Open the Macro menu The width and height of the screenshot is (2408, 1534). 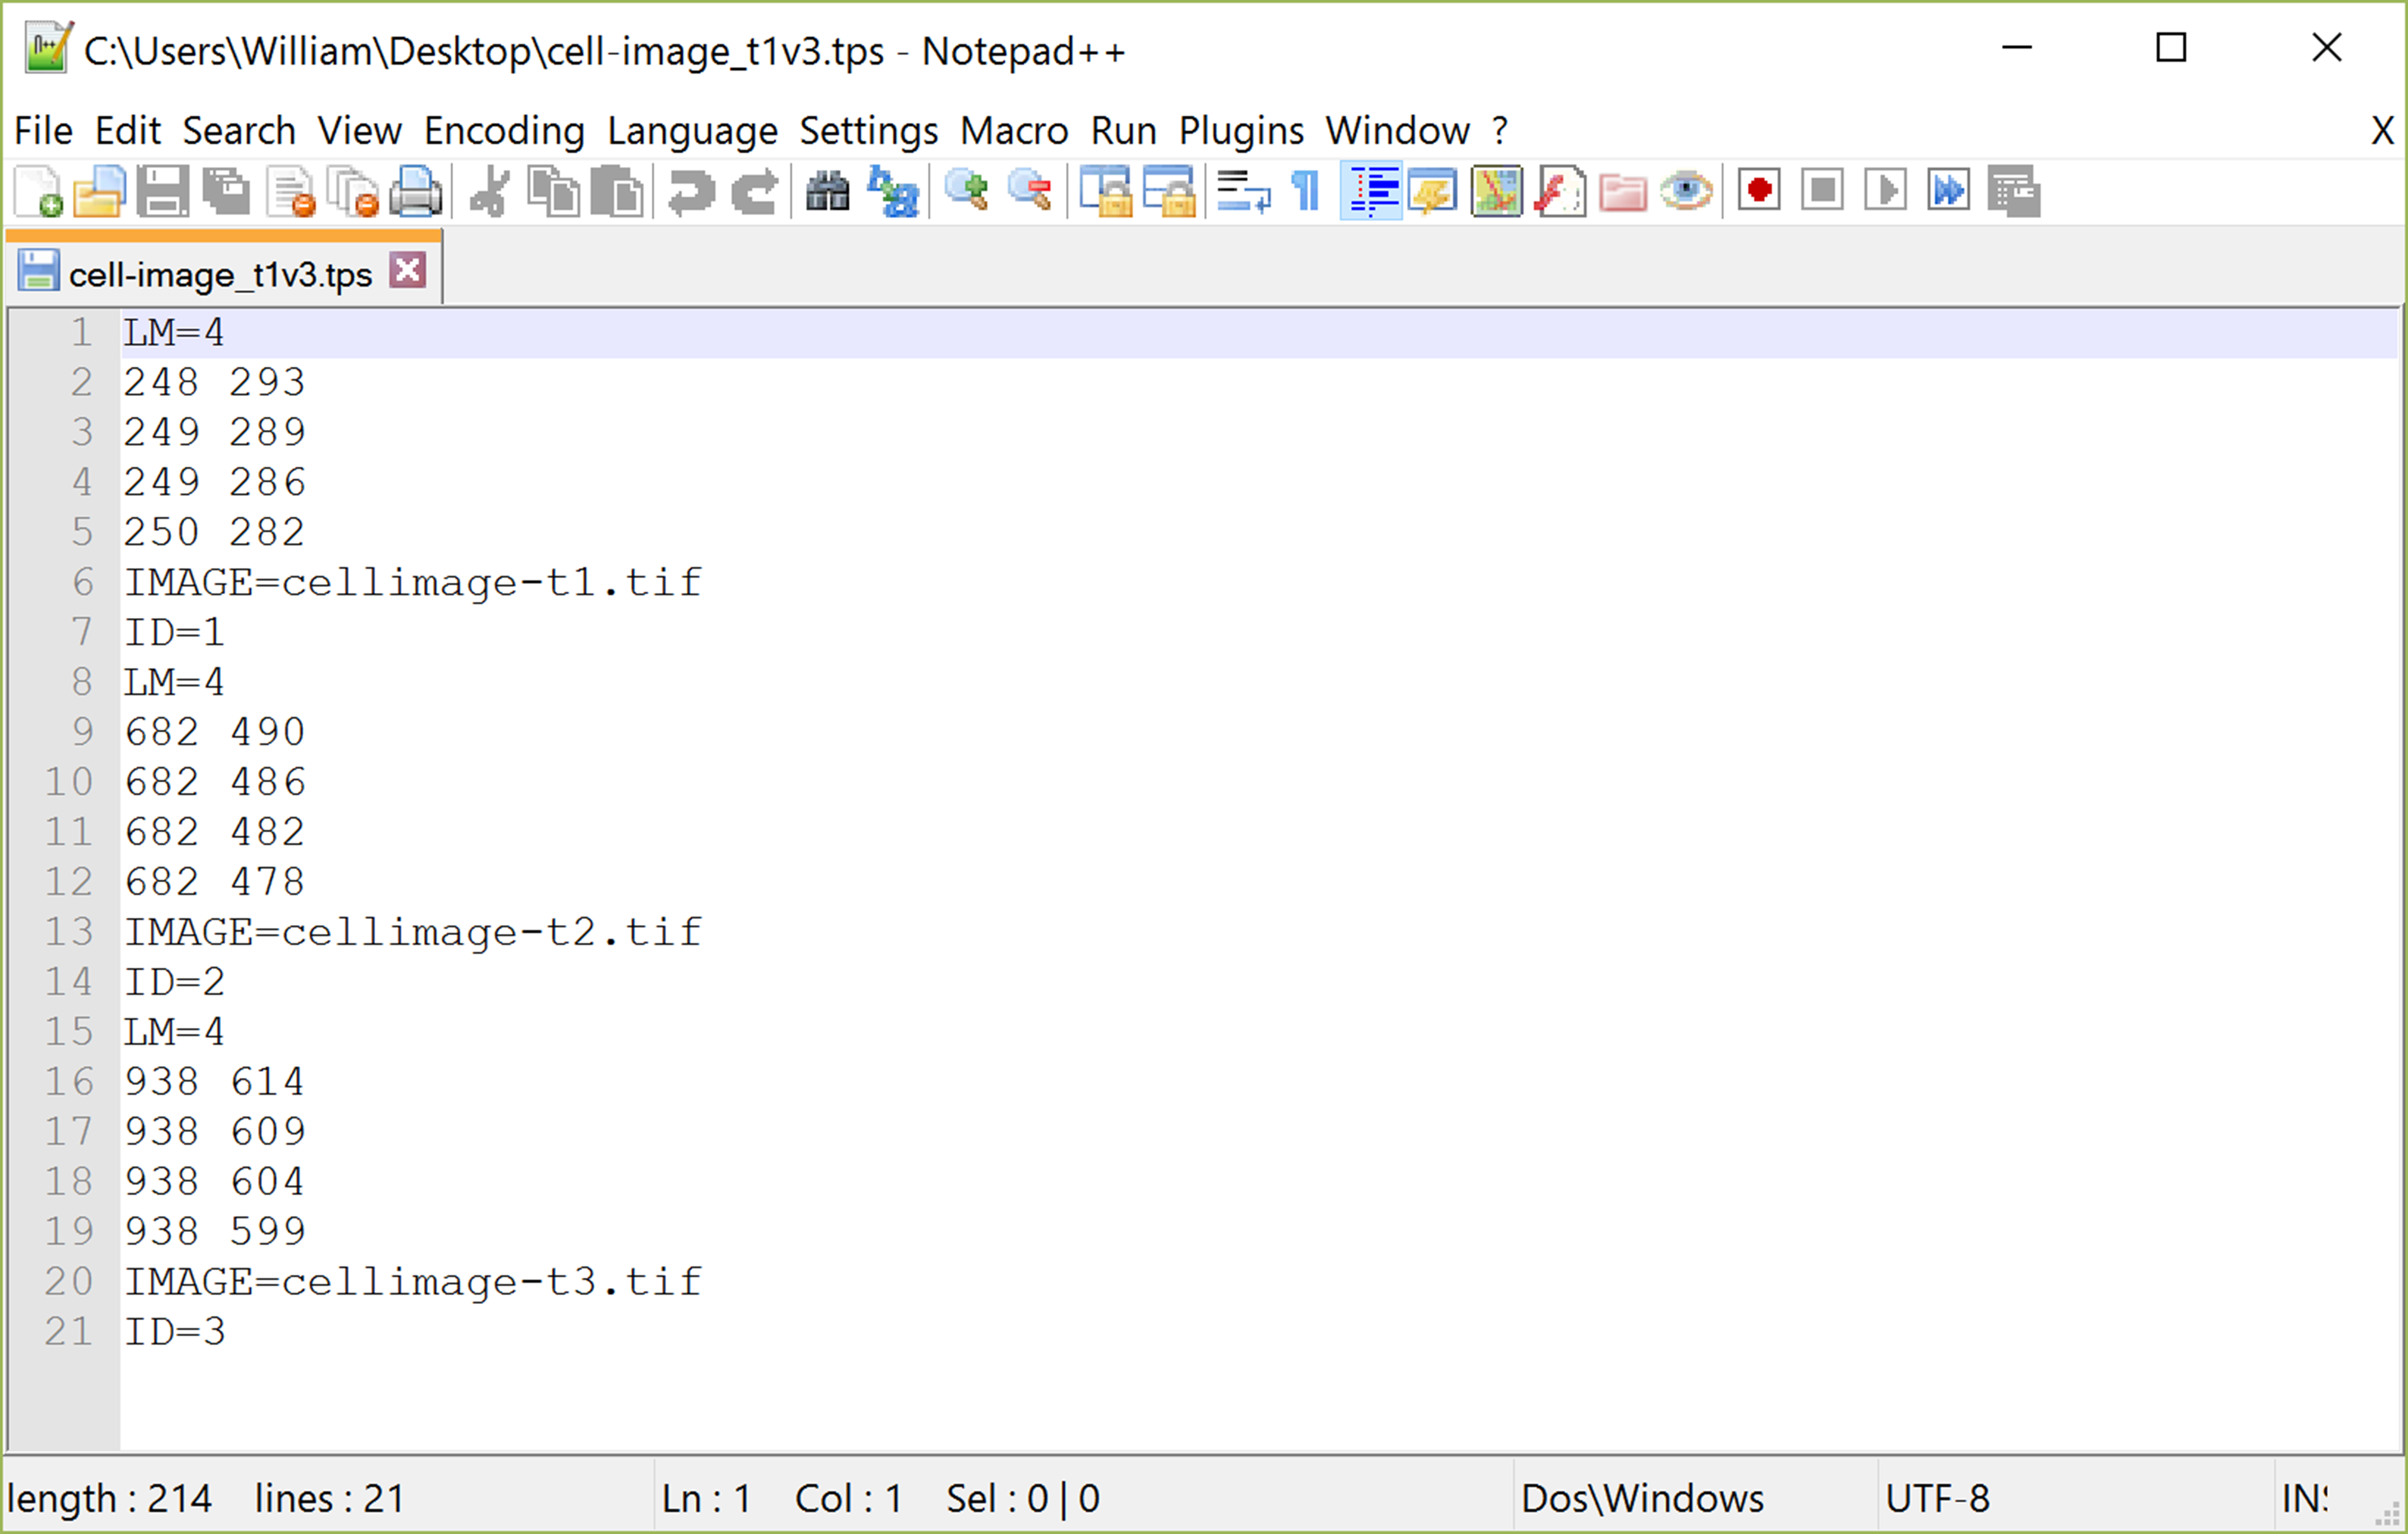tap(1014, 131)
